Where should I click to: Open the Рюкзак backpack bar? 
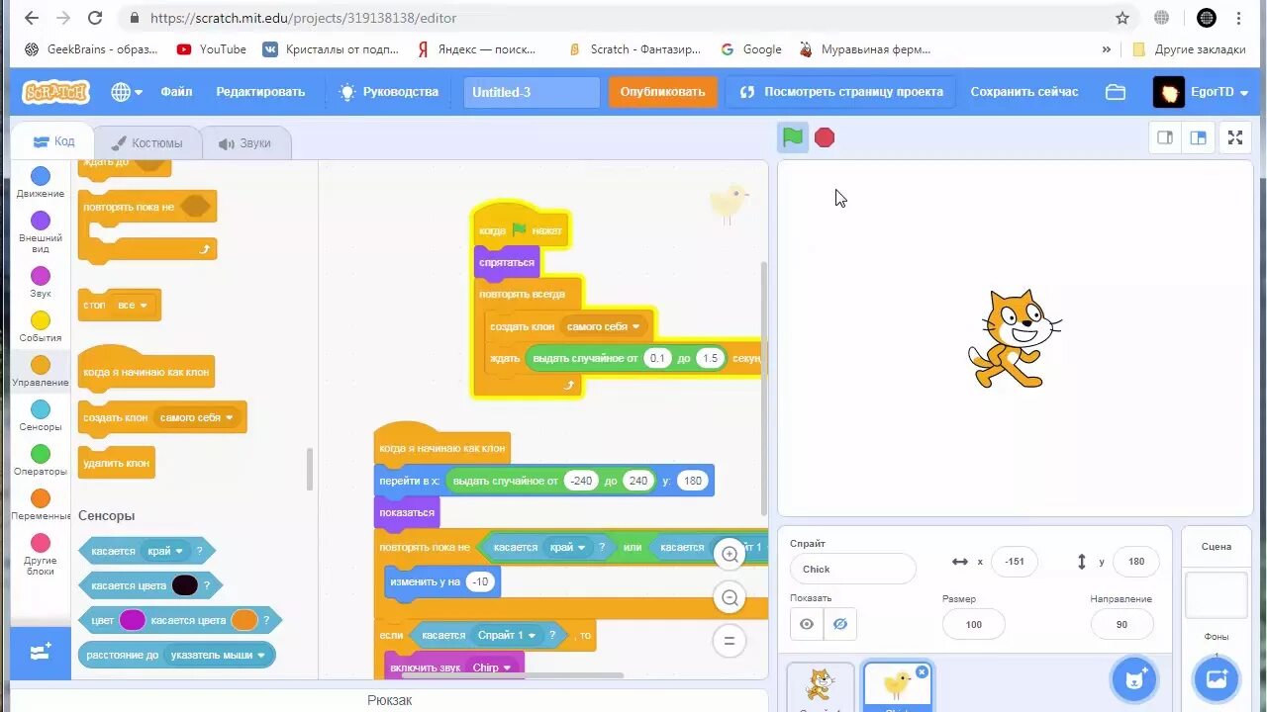point(389,700)
